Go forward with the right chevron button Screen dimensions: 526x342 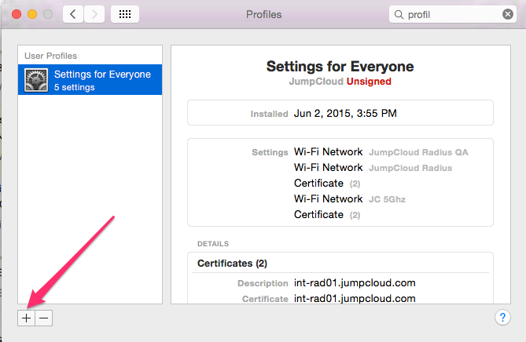click(94, 14)
